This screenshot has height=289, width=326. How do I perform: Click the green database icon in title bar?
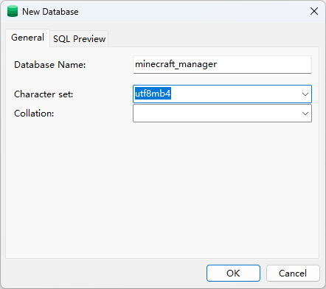13,11
